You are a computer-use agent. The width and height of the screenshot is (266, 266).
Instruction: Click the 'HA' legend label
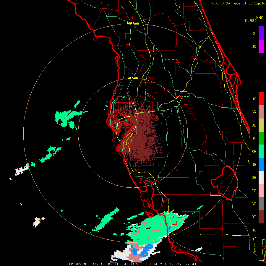[x=254, y=99]
